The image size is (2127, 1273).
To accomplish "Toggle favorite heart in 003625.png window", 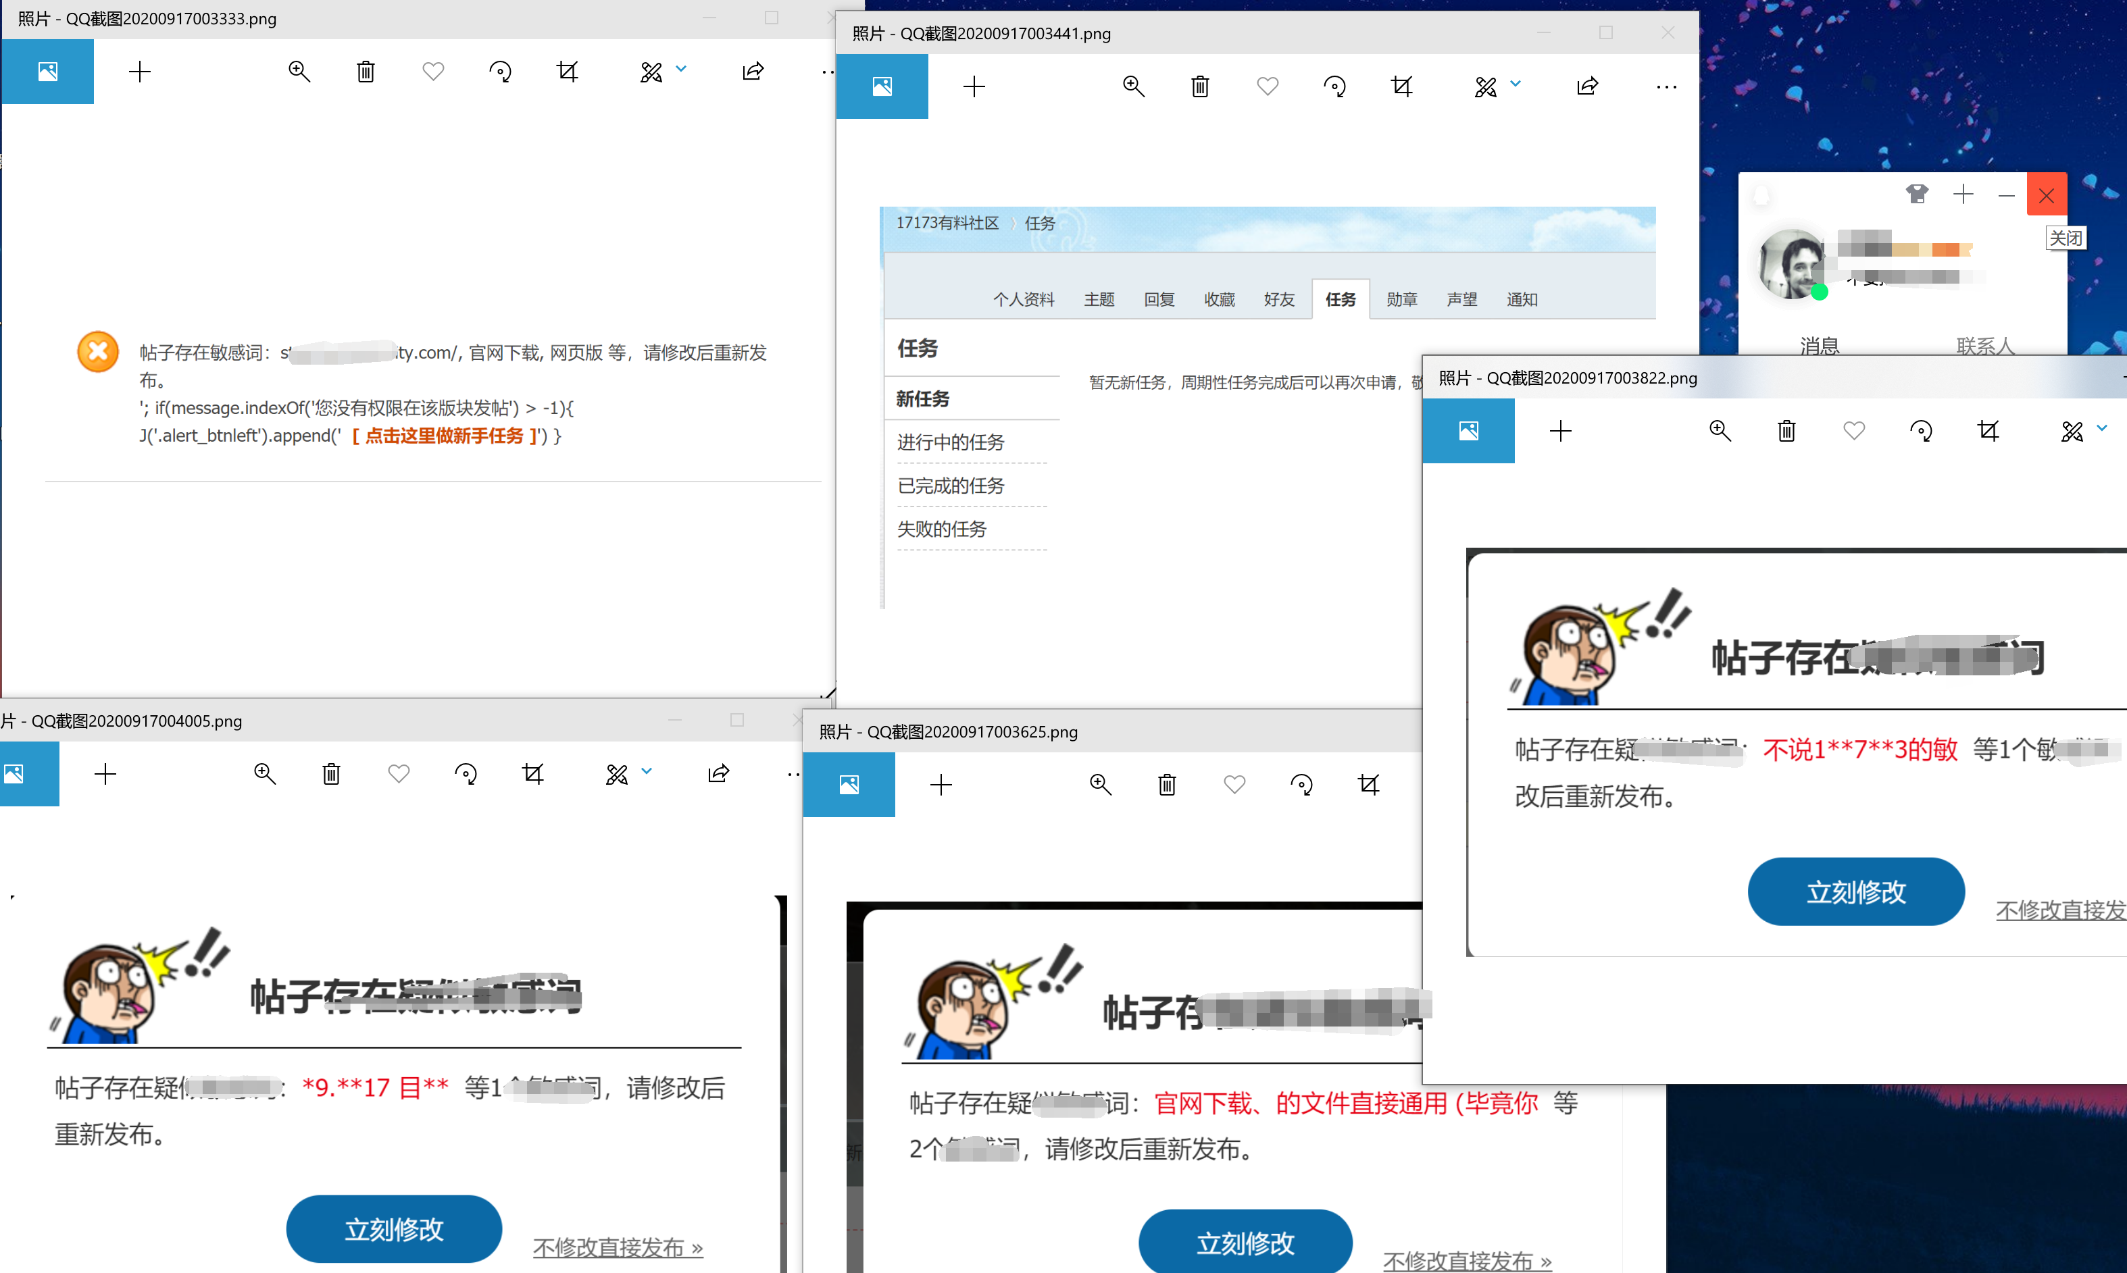I will (x=1234, y=784).
